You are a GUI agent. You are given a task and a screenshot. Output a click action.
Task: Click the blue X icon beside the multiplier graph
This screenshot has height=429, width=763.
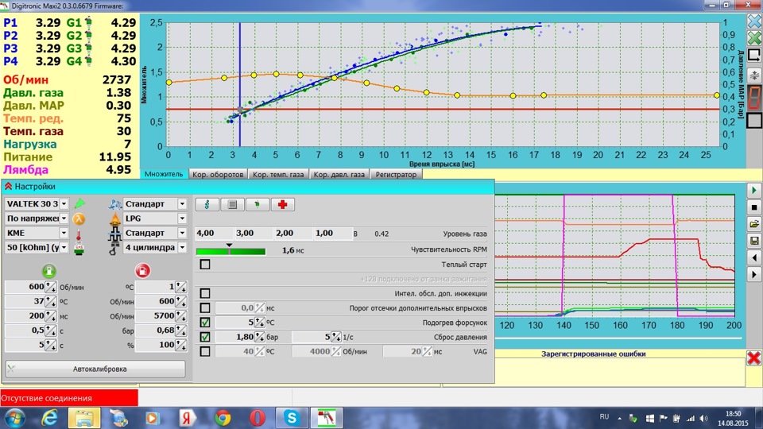(754, 21)
